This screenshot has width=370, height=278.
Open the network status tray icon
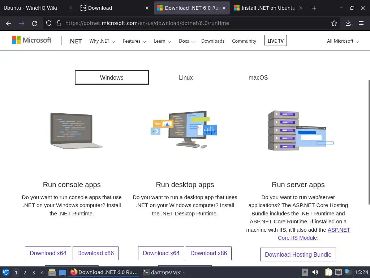click(x=338, y=272)
